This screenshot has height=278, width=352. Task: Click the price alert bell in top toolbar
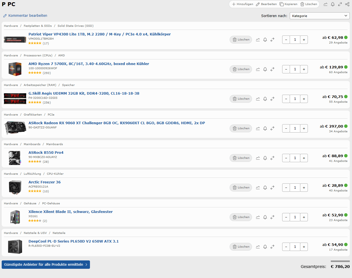(333, 4)
